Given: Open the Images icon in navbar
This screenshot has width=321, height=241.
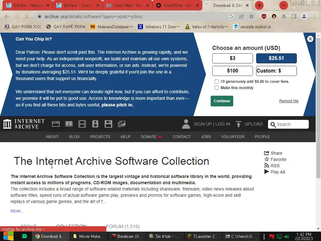Looking at the screenshot, I should click(122, 124).
